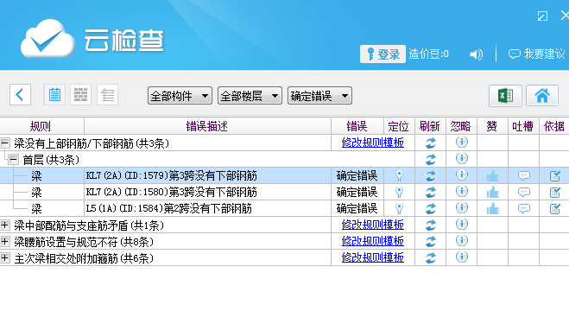Collapse the 首层(共3条) node
The width and height of the screenshot is (569, 330).
click(14, 159)
